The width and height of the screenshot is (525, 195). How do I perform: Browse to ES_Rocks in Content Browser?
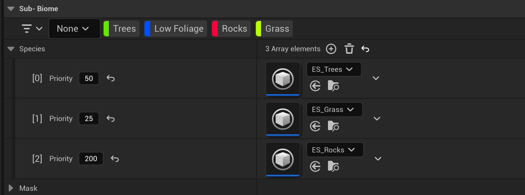click(333, 166)
